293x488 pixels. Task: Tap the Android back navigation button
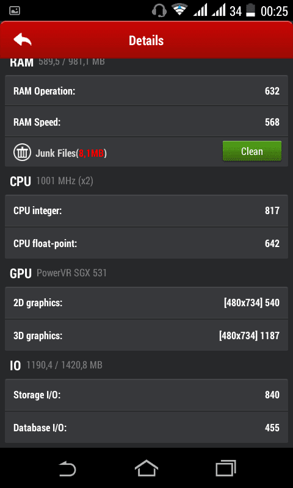(68, 468)
